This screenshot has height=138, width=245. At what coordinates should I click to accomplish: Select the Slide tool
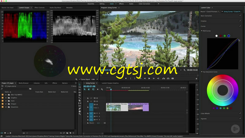pyautogui.click(x=80, y=106)
